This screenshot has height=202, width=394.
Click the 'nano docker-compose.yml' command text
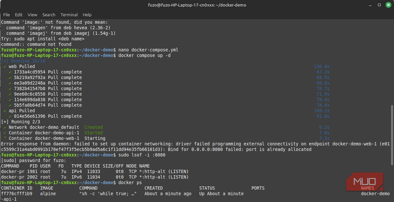(148, 50)
